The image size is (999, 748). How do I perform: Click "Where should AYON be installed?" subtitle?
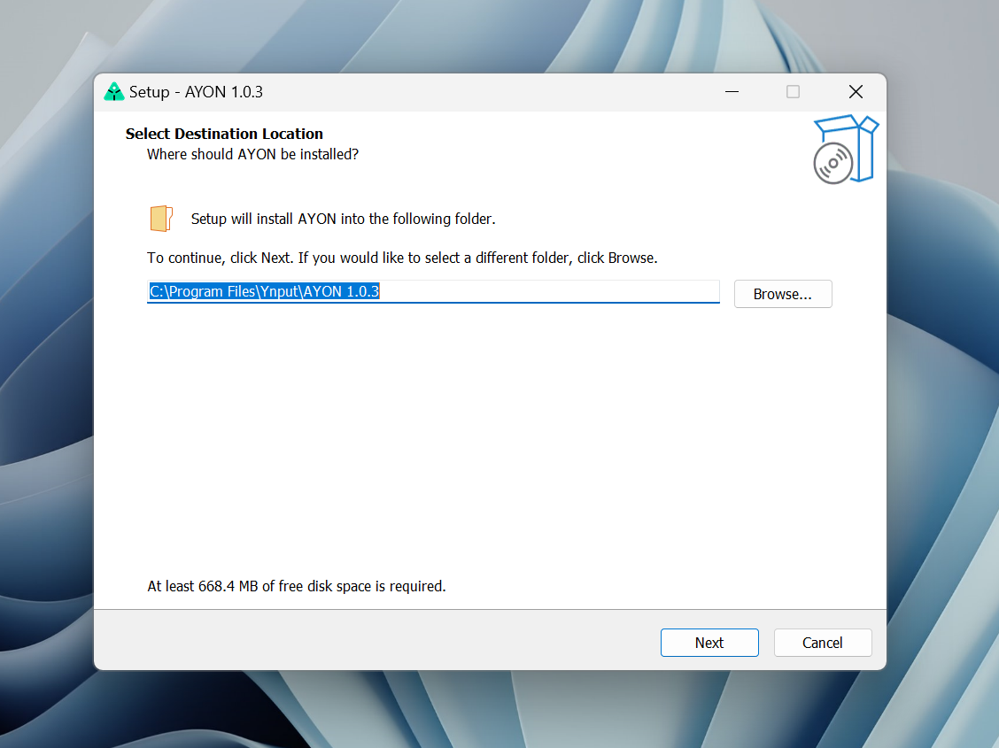point(252,154)
